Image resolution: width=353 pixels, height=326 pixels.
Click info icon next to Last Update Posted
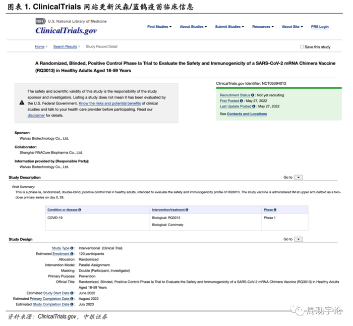coord(254,106)
